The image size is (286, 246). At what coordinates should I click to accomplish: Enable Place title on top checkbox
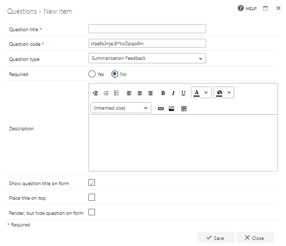pyautogui.click(x=91, y=197)
